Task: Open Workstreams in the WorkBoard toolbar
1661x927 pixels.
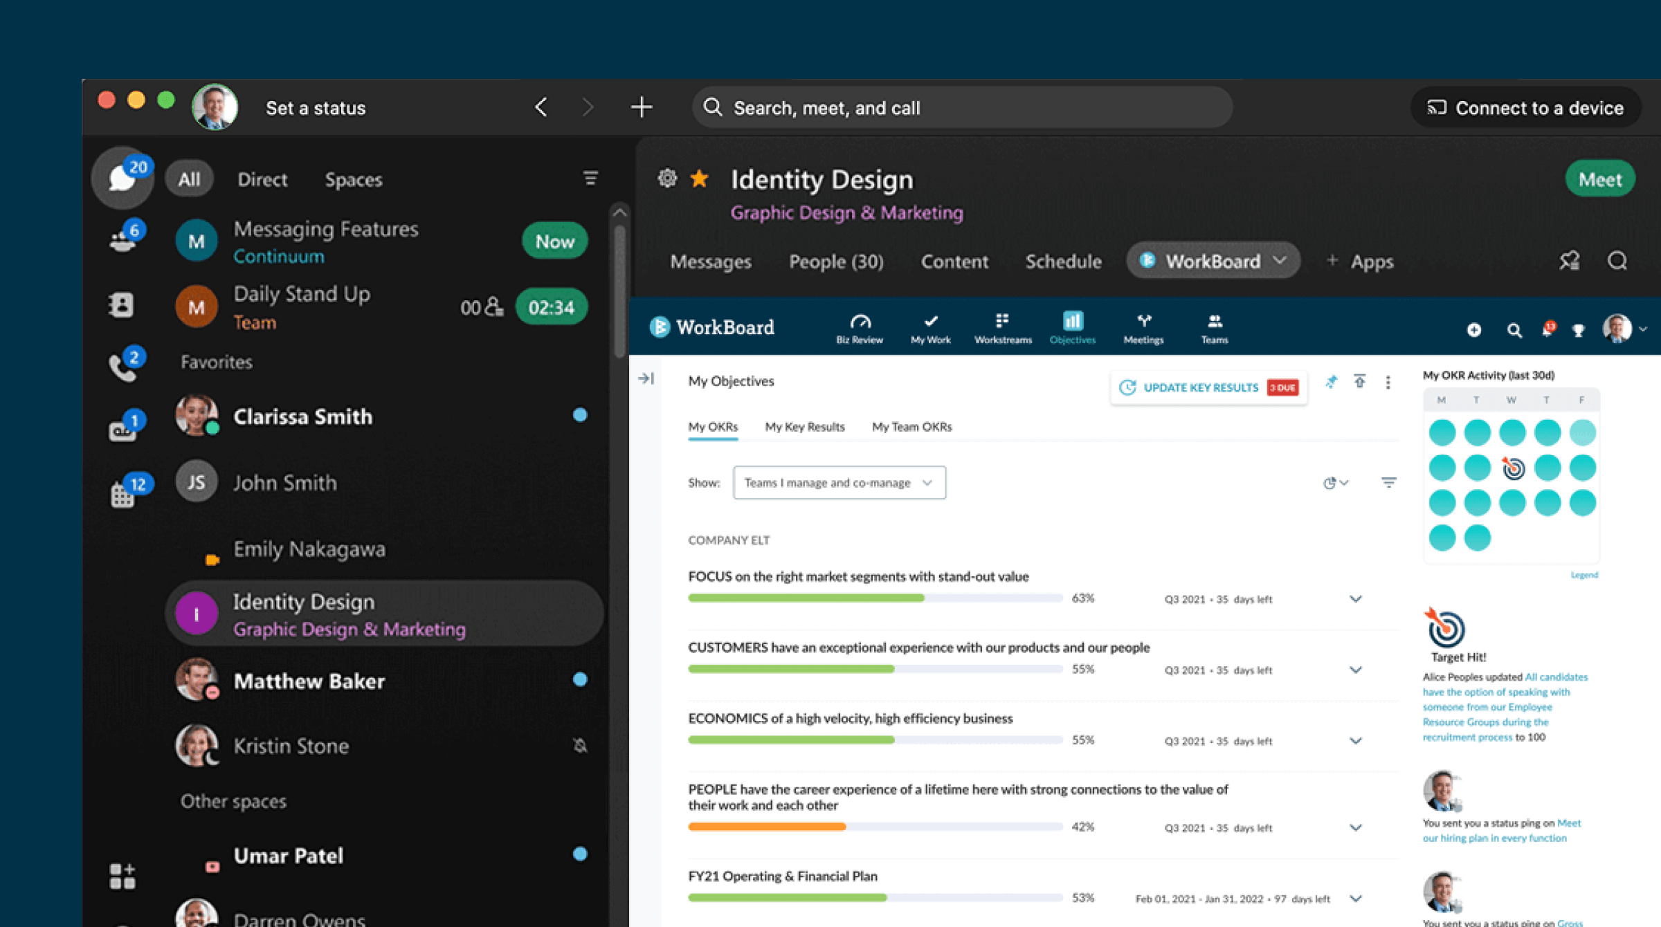Action: [x=1003, y=325]
